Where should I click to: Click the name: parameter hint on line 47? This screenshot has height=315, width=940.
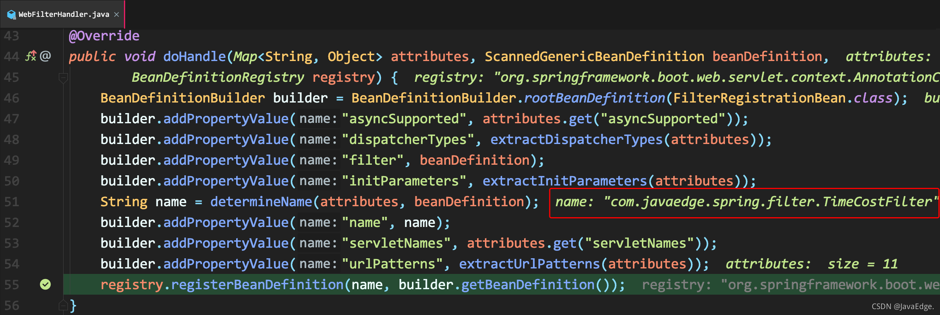[318, 119]
